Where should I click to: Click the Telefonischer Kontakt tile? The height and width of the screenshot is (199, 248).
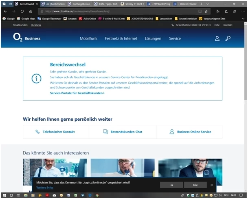point(56,132)
